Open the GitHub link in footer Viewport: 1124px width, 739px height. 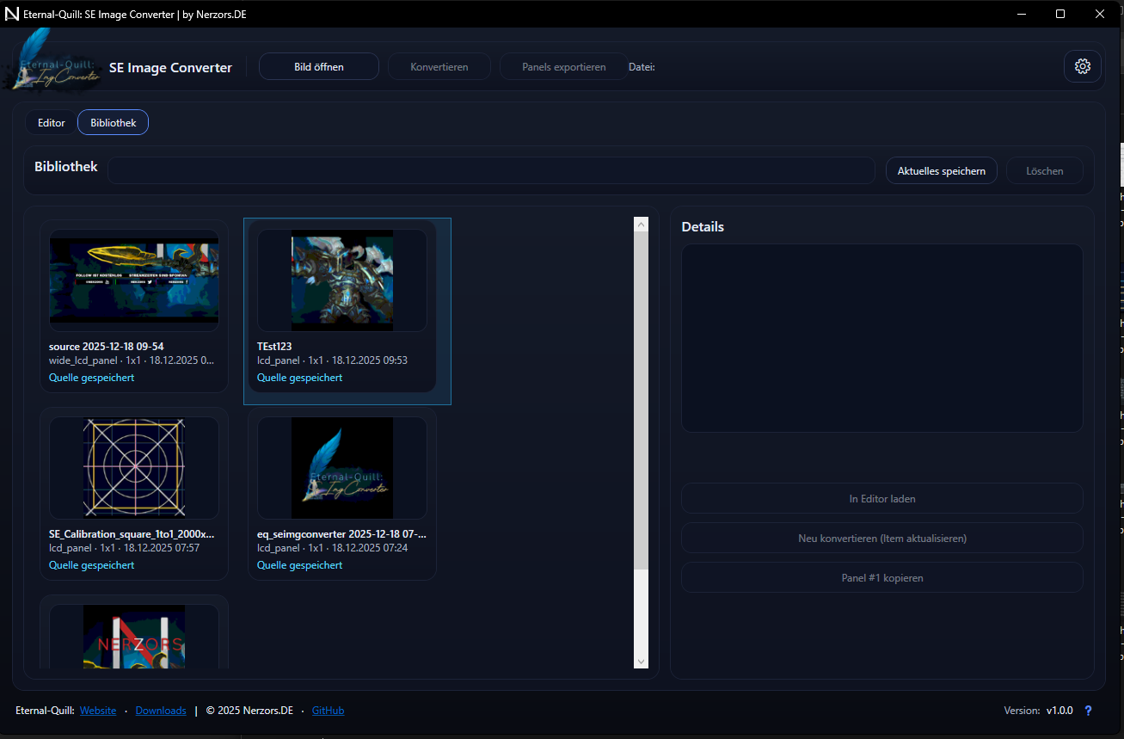[x=328, y=711]
